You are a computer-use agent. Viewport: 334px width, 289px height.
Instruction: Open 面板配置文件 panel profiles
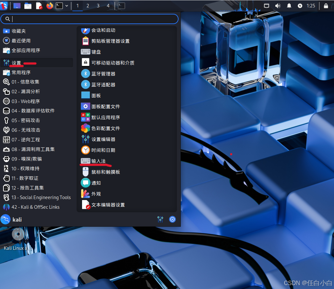(127, 107)
